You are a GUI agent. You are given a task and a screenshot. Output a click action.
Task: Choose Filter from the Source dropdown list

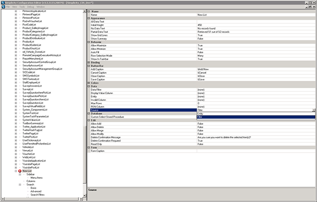(256, 117)
